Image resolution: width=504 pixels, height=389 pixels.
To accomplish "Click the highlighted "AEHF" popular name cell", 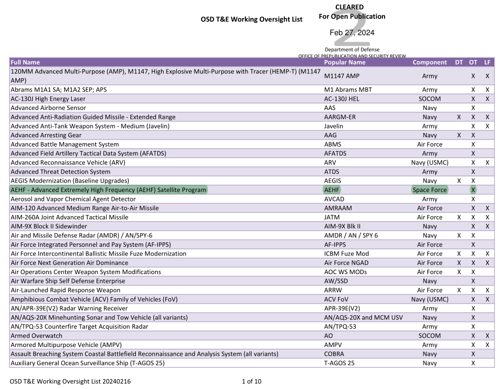I will (332, 190).
